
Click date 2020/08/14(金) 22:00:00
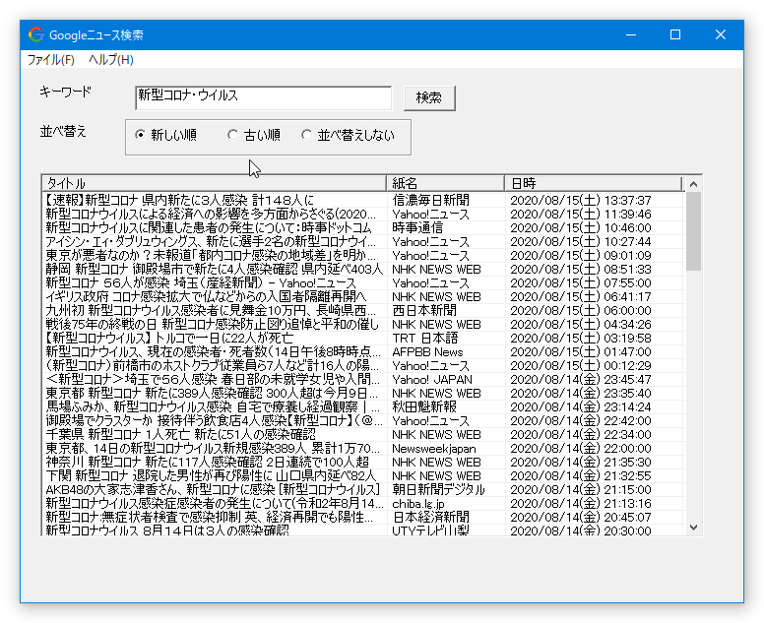click(x=581, y=448)
